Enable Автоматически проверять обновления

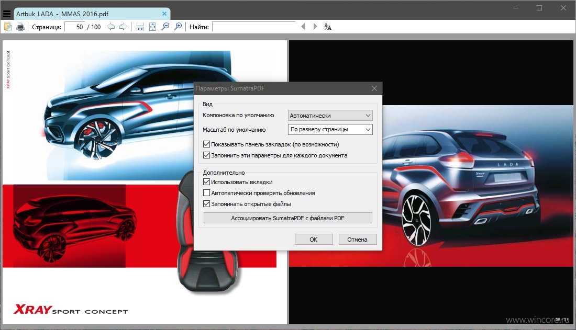coord(206,193)
